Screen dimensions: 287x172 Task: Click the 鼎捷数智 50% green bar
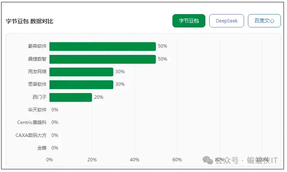pyautogui.click(x=102, y=59)
